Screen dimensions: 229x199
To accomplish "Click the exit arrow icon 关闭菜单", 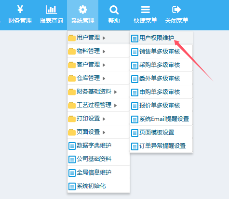I will [x=176, y=10].
